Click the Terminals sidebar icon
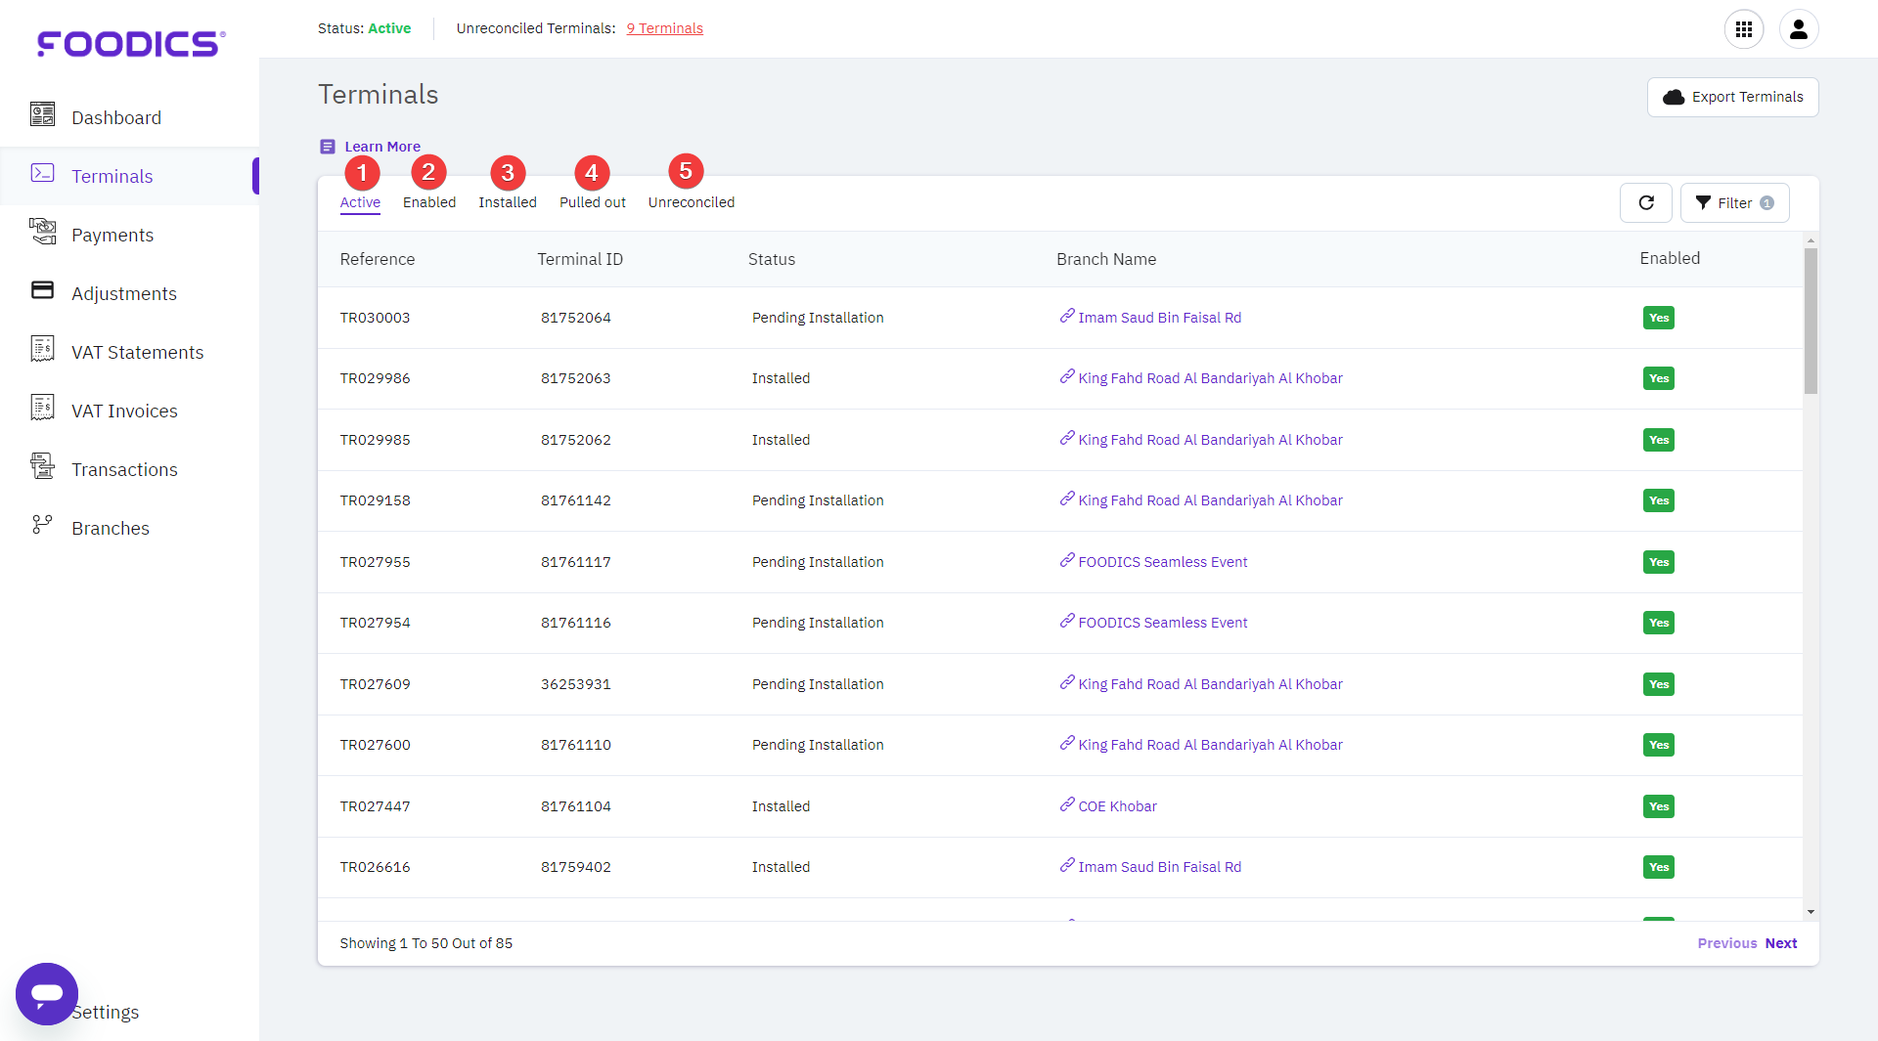The height and width of the screenshot is (1041, 1878). coord(42,173)
